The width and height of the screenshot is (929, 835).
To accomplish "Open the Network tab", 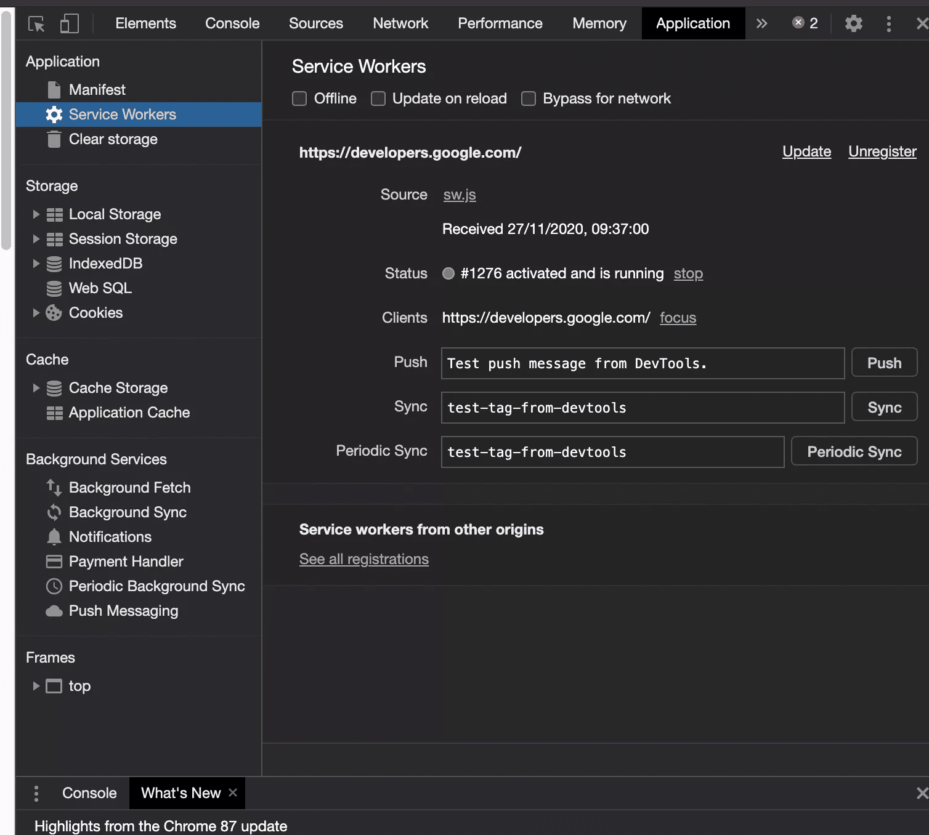I will (x=400, y=23).
